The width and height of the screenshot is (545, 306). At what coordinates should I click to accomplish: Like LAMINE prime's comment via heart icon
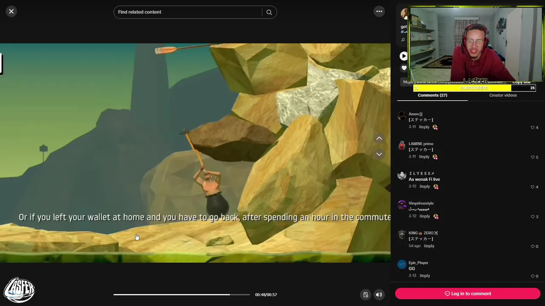pyautogui.click(x=532, y=157)
